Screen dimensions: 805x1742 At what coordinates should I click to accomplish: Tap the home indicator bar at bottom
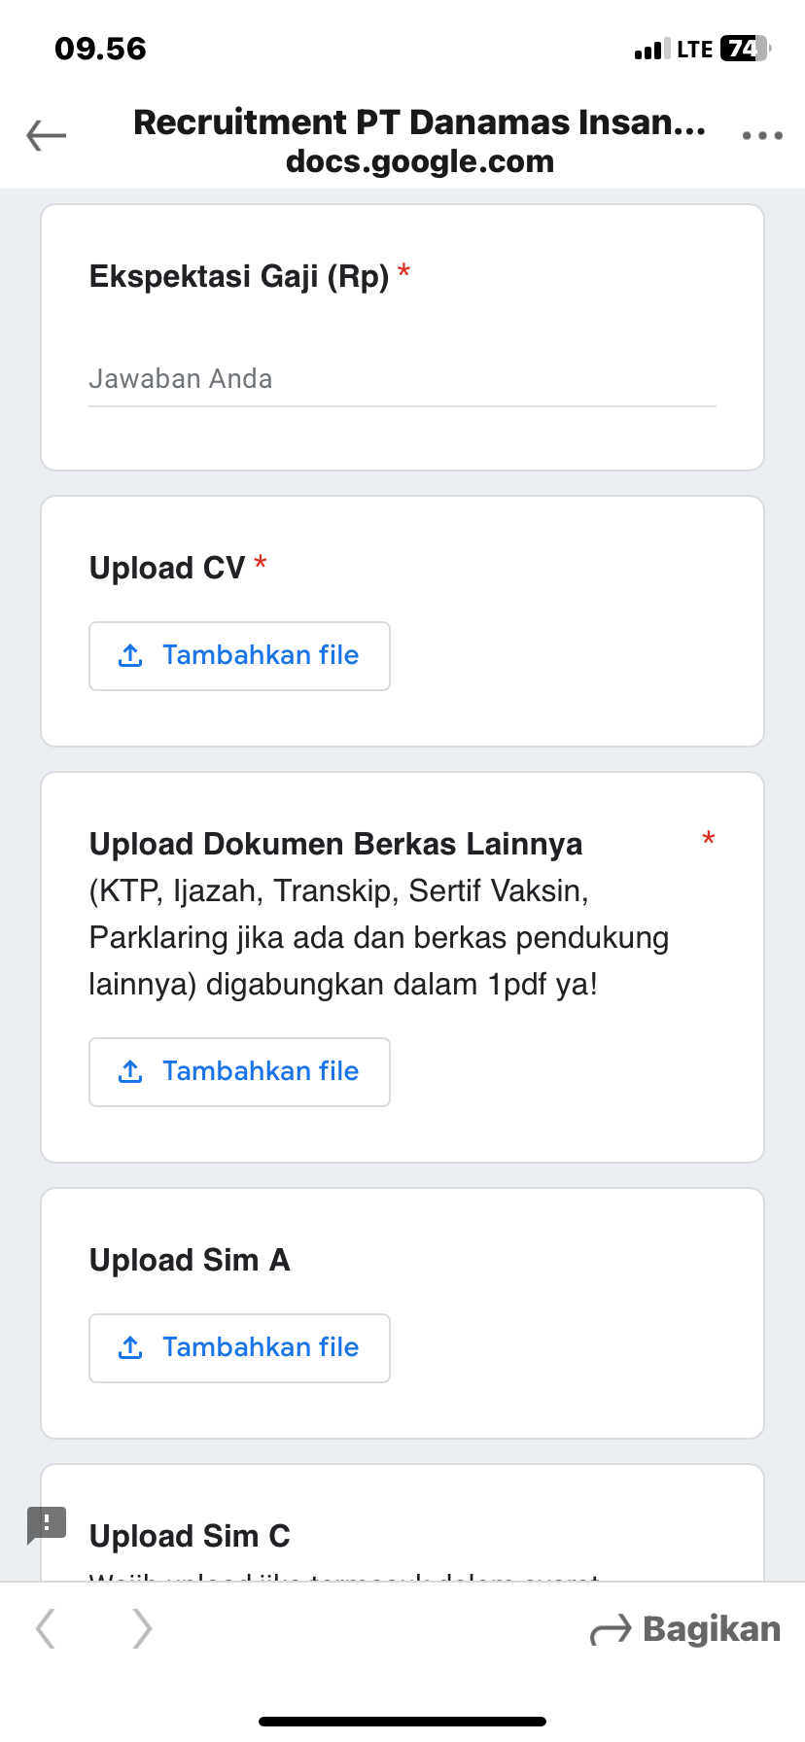[x=402, y=1722]
